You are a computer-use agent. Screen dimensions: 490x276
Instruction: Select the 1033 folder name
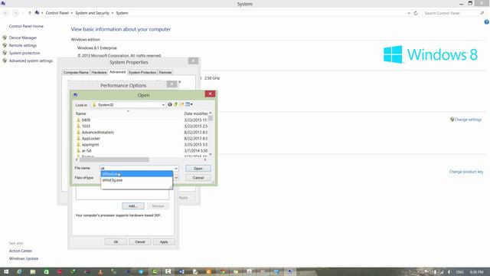(86, 126)
